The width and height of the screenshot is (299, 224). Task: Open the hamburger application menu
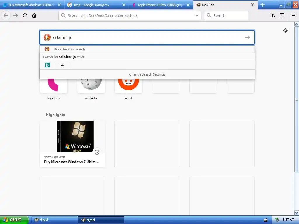coord(293,16)
